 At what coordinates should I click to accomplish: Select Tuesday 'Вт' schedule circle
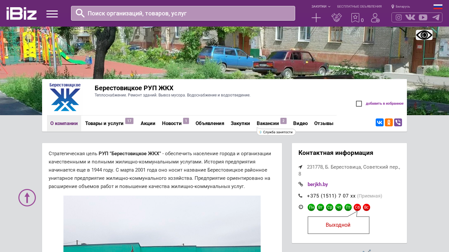[320, 207]
